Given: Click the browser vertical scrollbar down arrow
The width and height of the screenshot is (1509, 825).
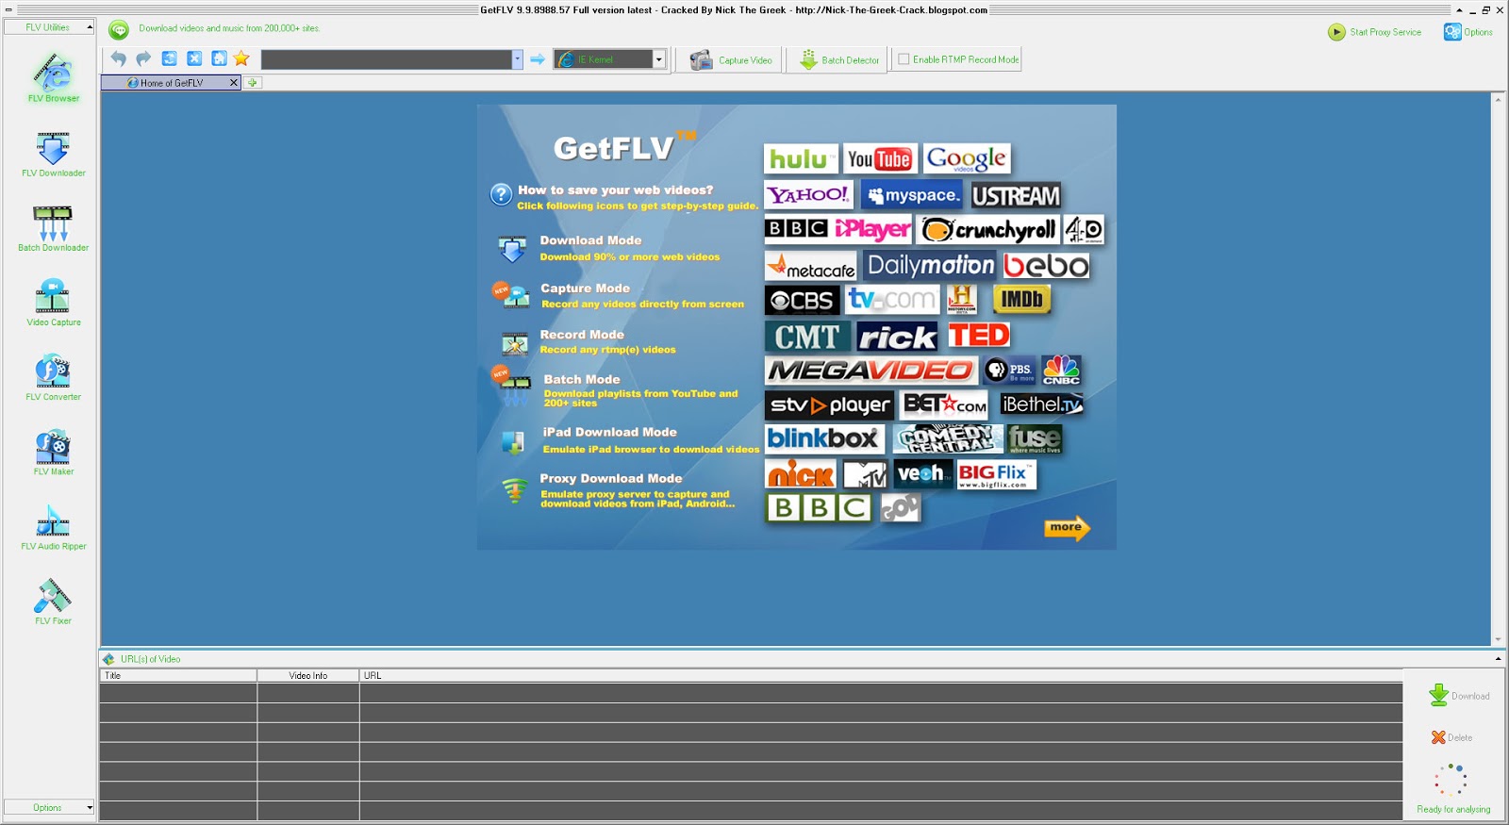Looking at the screenshot, I should (x=1498, y=639).
